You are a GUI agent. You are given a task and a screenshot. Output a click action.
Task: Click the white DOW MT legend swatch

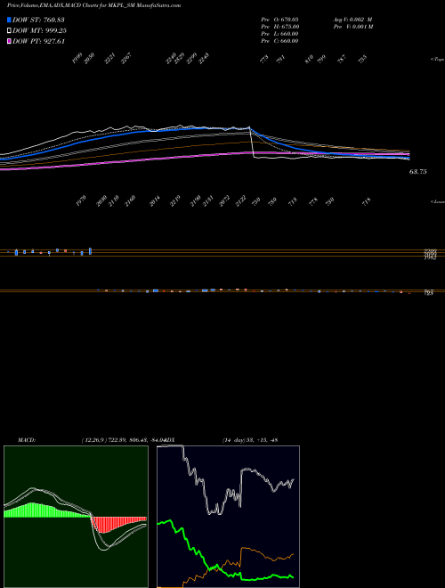(9, 30)
